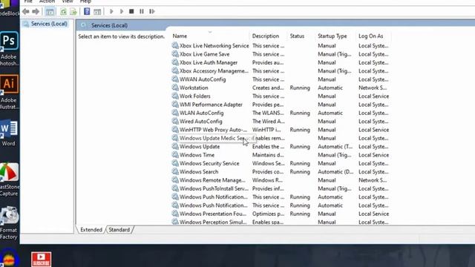Image resolution: width=475 pixels, height=267 pixels.
Task: Sort by the Status column header
Action: pos(297,36)
